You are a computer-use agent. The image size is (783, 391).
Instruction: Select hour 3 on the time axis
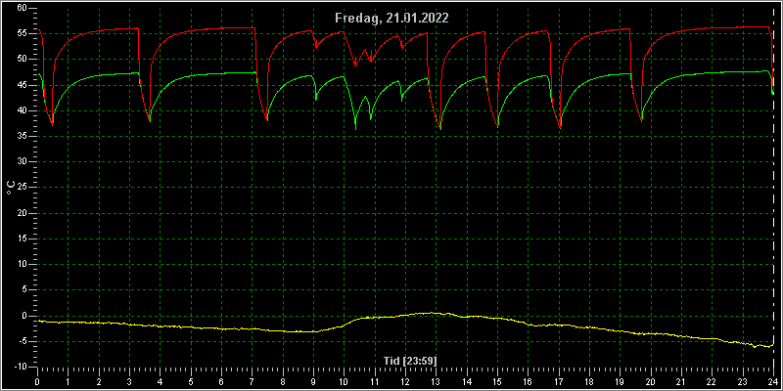(129, 381)
